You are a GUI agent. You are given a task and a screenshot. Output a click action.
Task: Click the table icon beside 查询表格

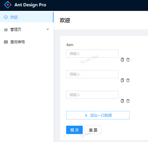click(6, 42)
